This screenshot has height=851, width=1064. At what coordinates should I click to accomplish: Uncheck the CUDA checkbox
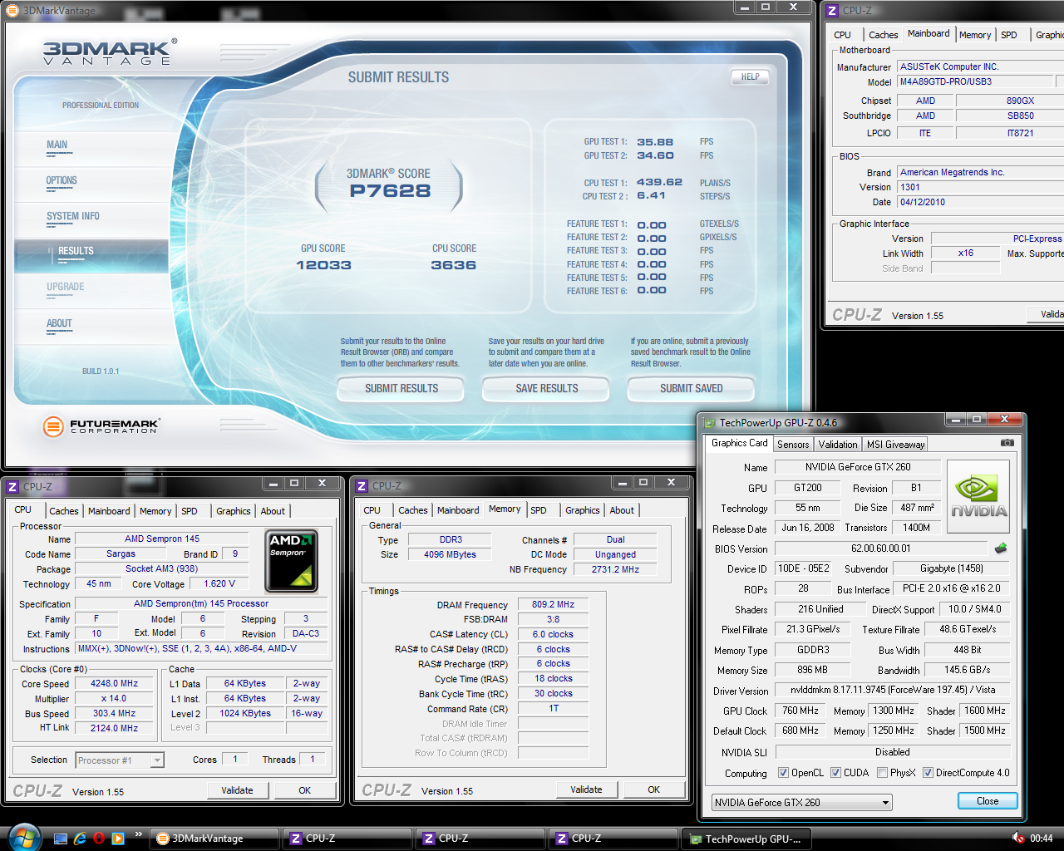835,773
